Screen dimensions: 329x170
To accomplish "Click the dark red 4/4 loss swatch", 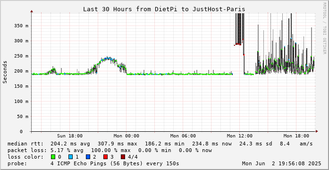I will point(123,157).
